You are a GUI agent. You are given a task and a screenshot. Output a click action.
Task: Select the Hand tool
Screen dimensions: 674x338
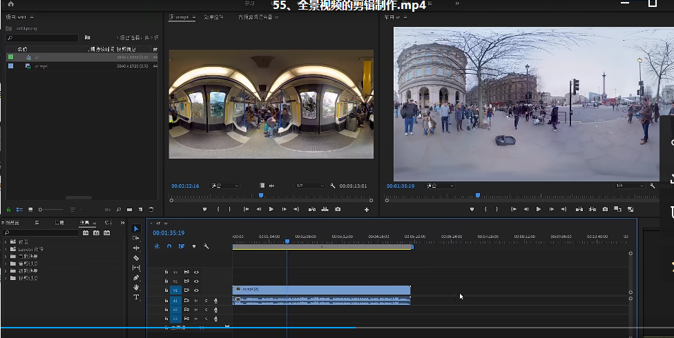click(x=136, y=287)
